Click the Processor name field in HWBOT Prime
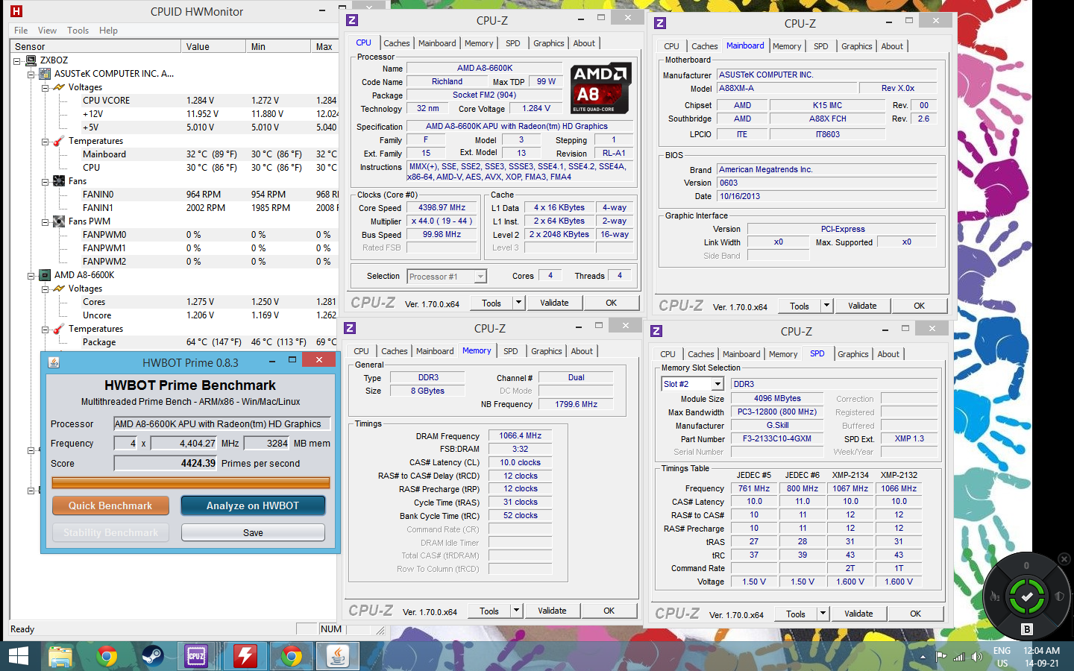 pyautogui.click(x=222, y=423)
